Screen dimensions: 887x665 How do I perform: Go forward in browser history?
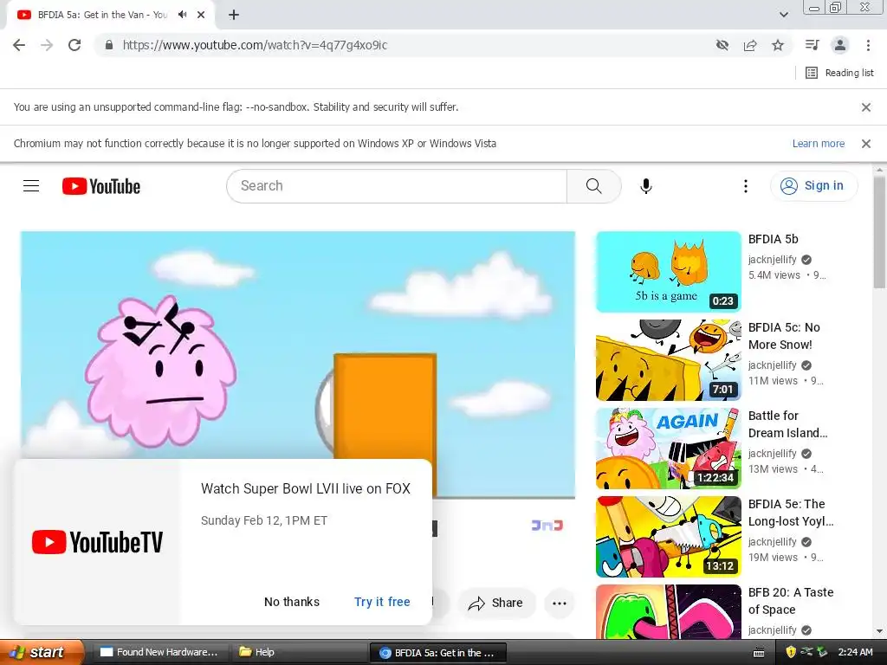[x=47, y=45]
